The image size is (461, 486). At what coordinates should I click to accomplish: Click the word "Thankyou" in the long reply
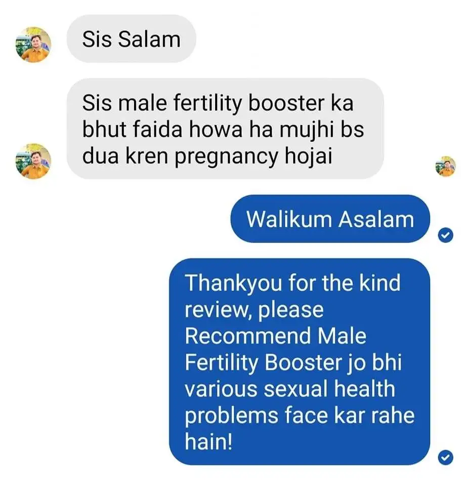pyautogui.click(x=233, y=283)
